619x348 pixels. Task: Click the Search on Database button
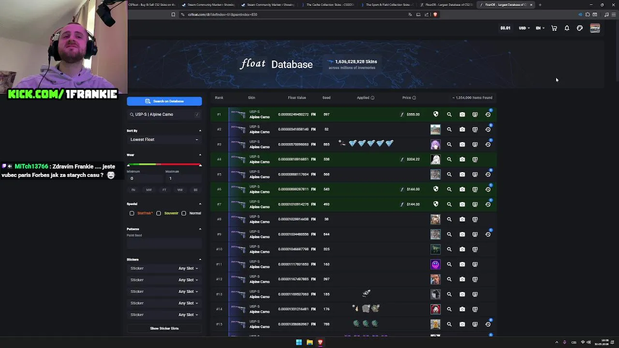click(x=164, y=101)
